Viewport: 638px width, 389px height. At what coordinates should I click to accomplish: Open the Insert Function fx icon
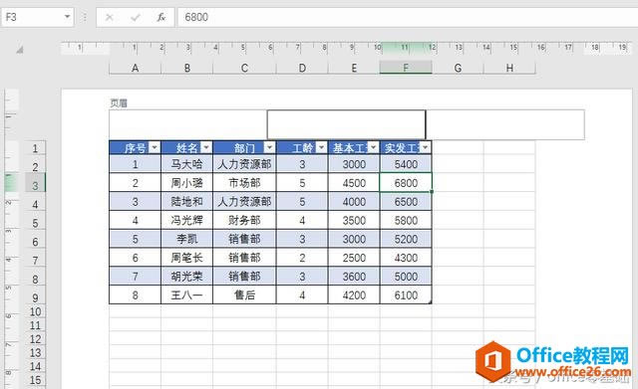pos(161,18)
